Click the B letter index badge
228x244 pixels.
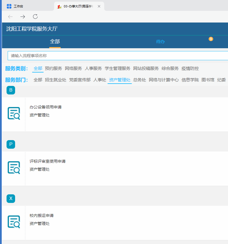click(11, 90)
